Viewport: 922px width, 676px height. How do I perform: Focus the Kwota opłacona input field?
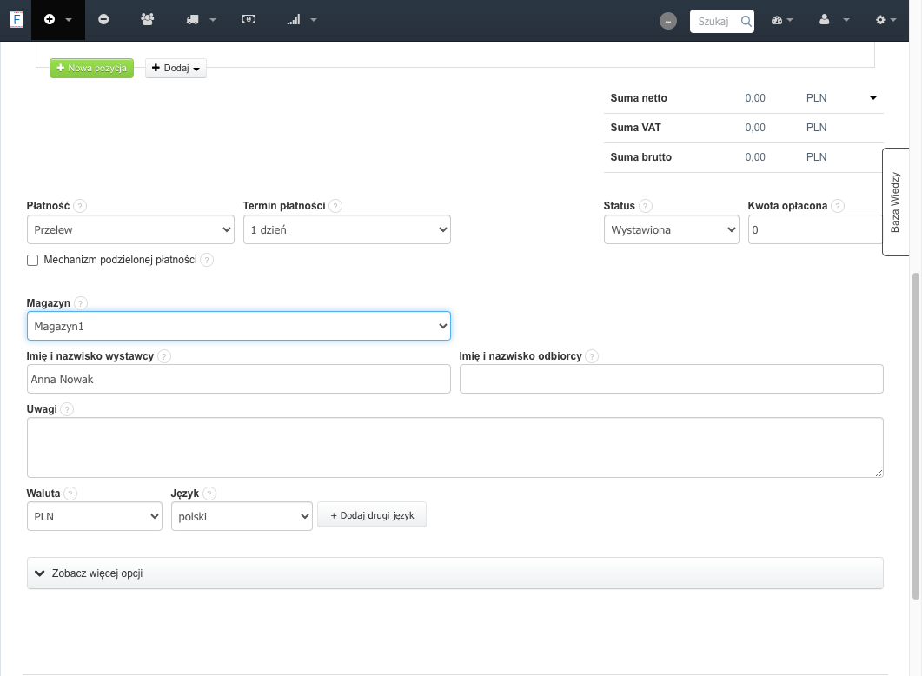pyautogui.click(x=816, y=230)
